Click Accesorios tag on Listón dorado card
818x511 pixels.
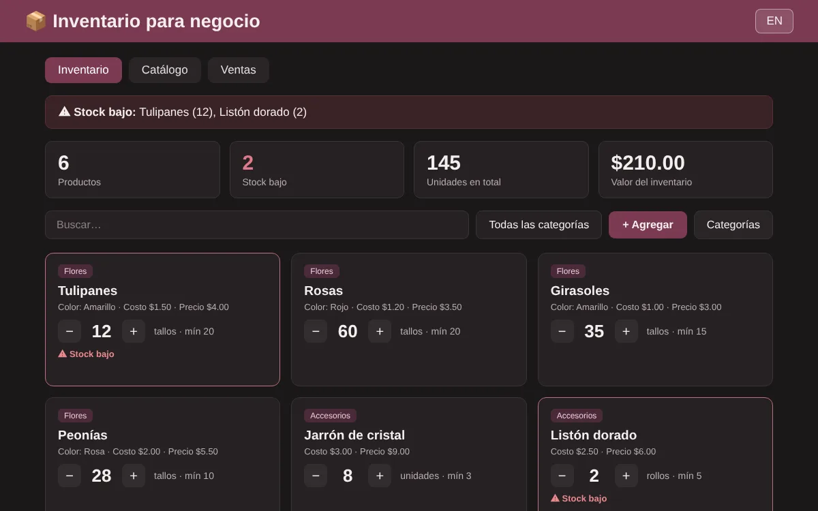click(577, 416)
